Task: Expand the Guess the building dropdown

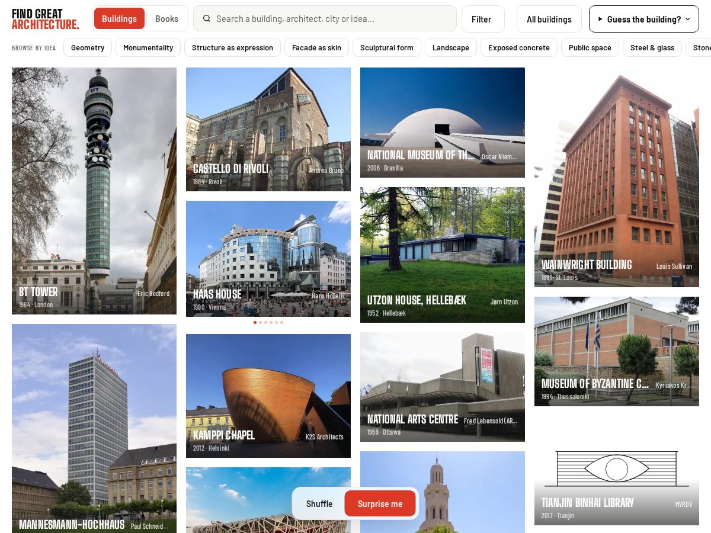Action: coord(644,19)
